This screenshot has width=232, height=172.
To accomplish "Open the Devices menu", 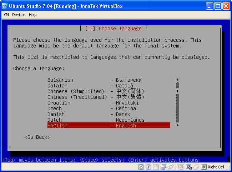I will [x=19, y=15].
